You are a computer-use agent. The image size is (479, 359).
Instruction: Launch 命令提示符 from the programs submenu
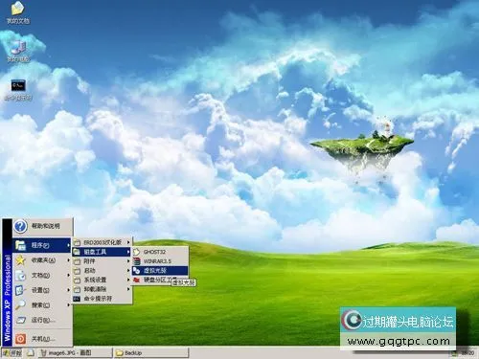(x=102, y=299)
